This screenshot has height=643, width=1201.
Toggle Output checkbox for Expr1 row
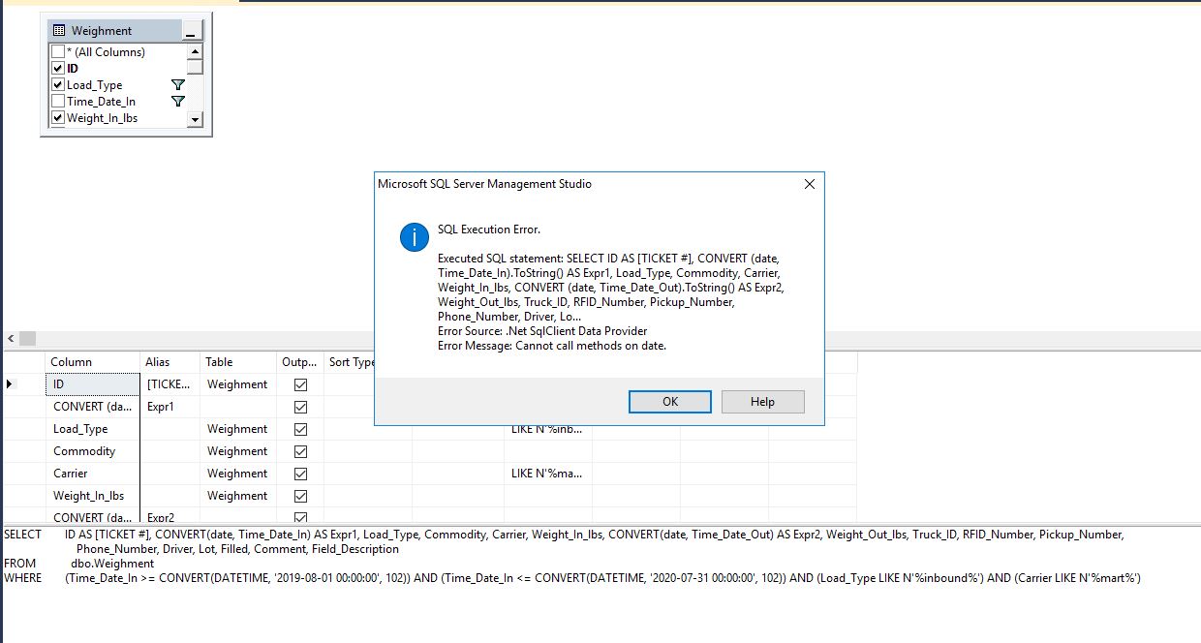[300, 407]
